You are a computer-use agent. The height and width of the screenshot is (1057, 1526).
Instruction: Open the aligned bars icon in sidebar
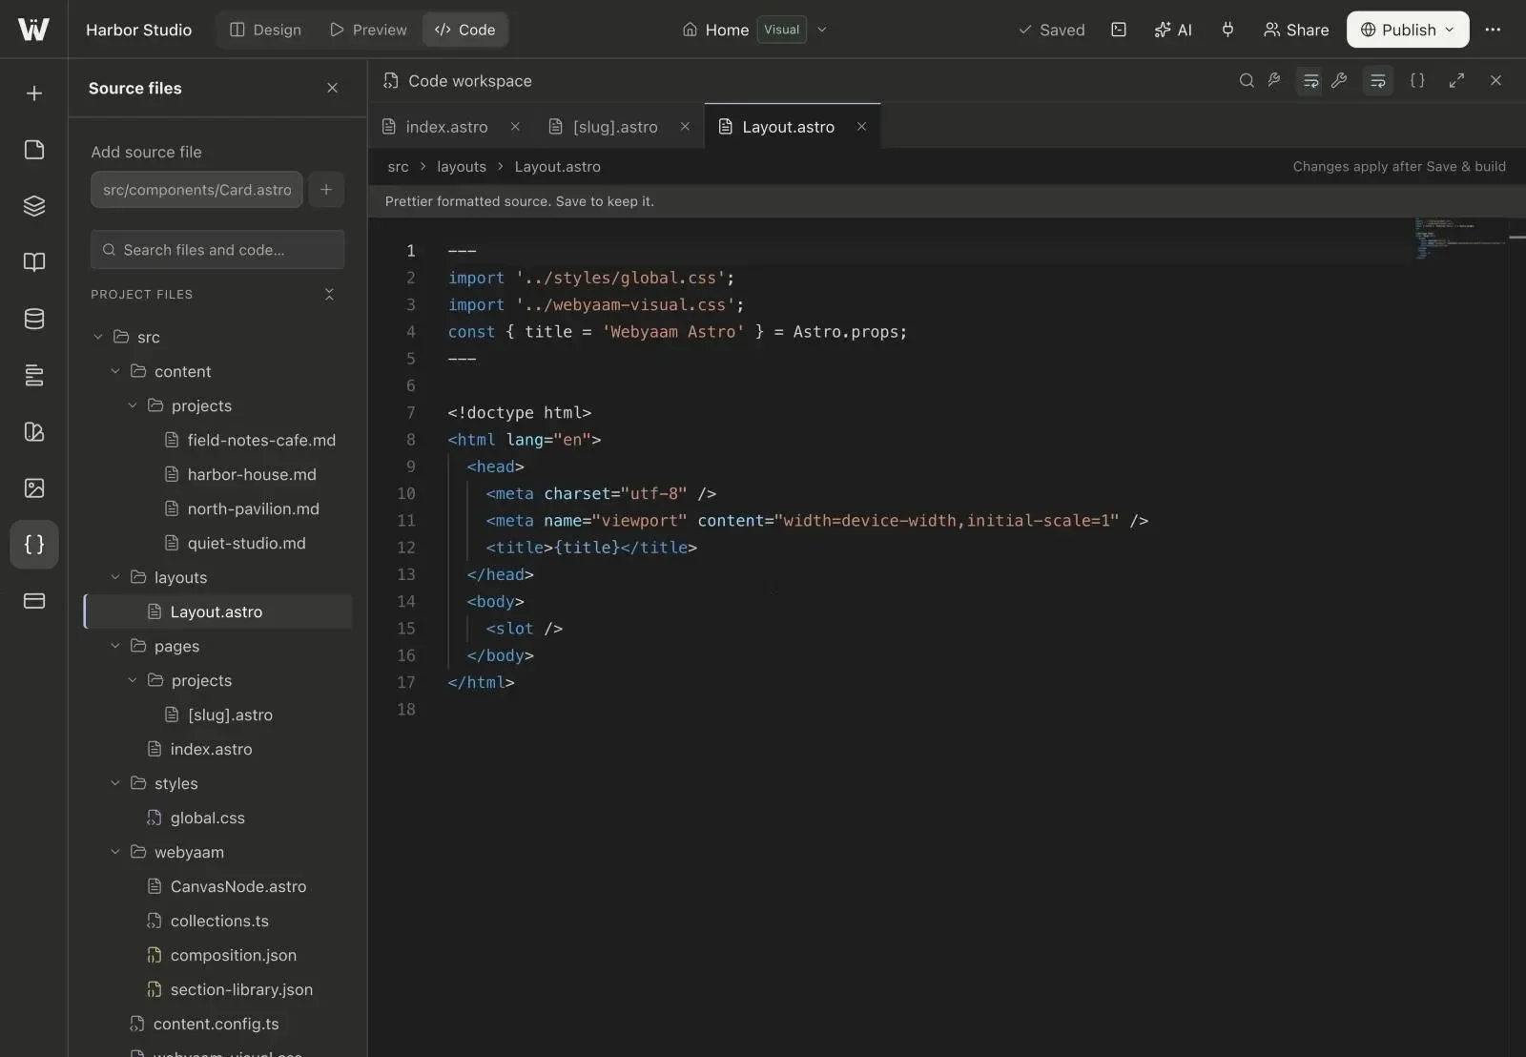pos(34,375)
